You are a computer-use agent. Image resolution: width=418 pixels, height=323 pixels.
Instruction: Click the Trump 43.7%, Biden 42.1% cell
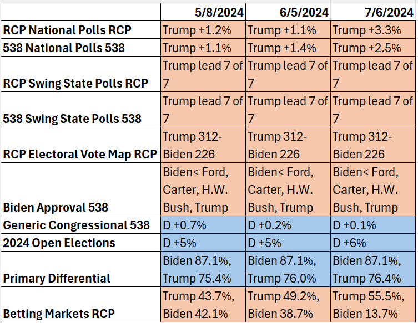click(x=203, y=305)
